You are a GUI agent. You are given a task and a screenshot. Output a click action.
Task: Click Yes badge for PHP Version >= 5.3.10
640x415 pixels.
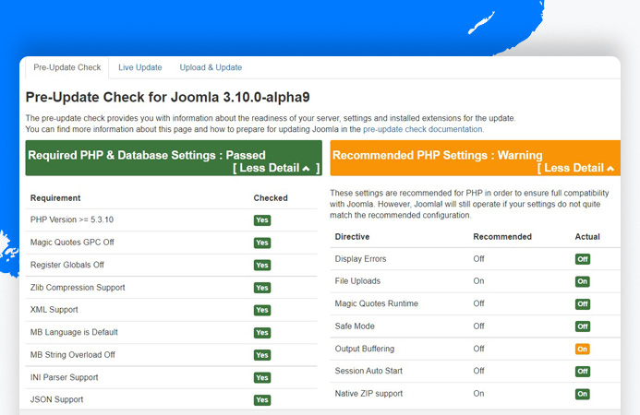(x=262, y=220)
